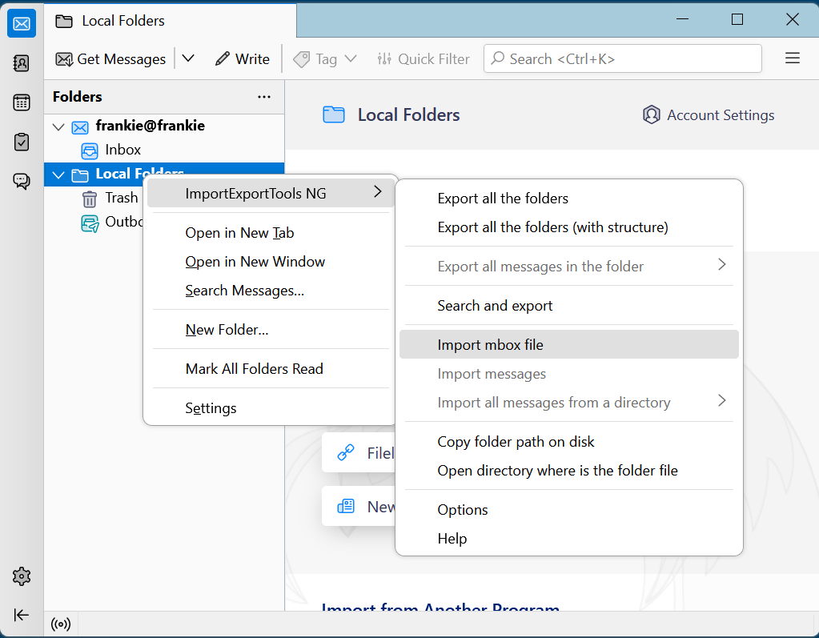Click the large Local Folders header icon
This screenshot has width=819, height=638.
(334, 114)
